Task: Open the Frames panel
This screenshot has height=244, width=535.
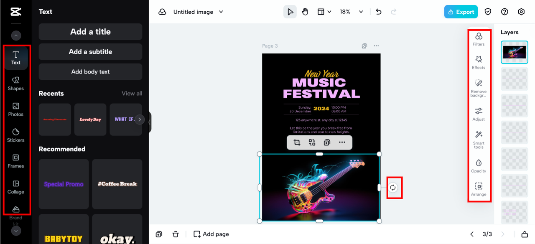Action: [x=16, y=161]
